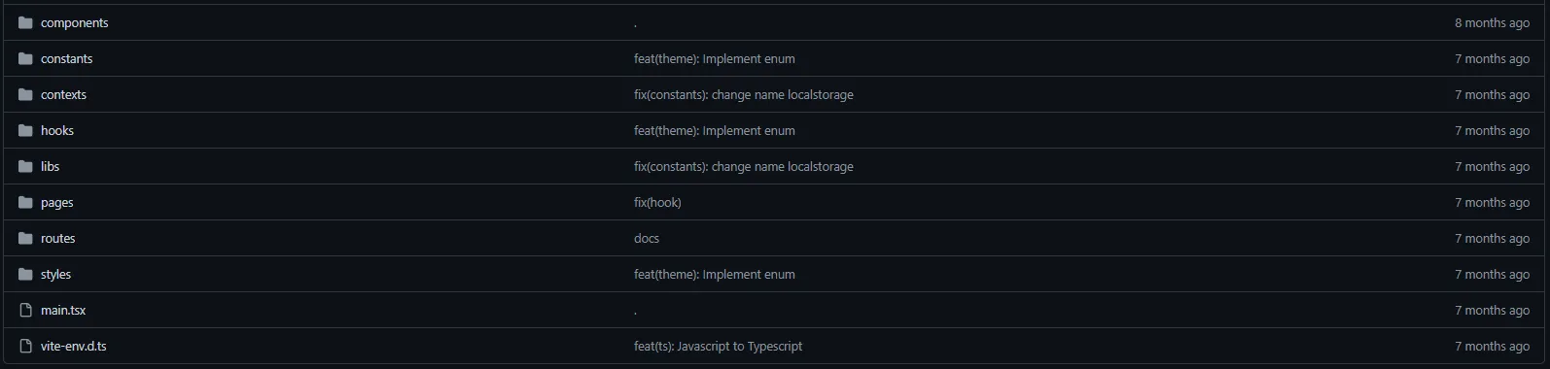Open 'feat(theme): Implement enum' commit on styles row
This screenshot has width=1550, height=369.
[715, 274]
